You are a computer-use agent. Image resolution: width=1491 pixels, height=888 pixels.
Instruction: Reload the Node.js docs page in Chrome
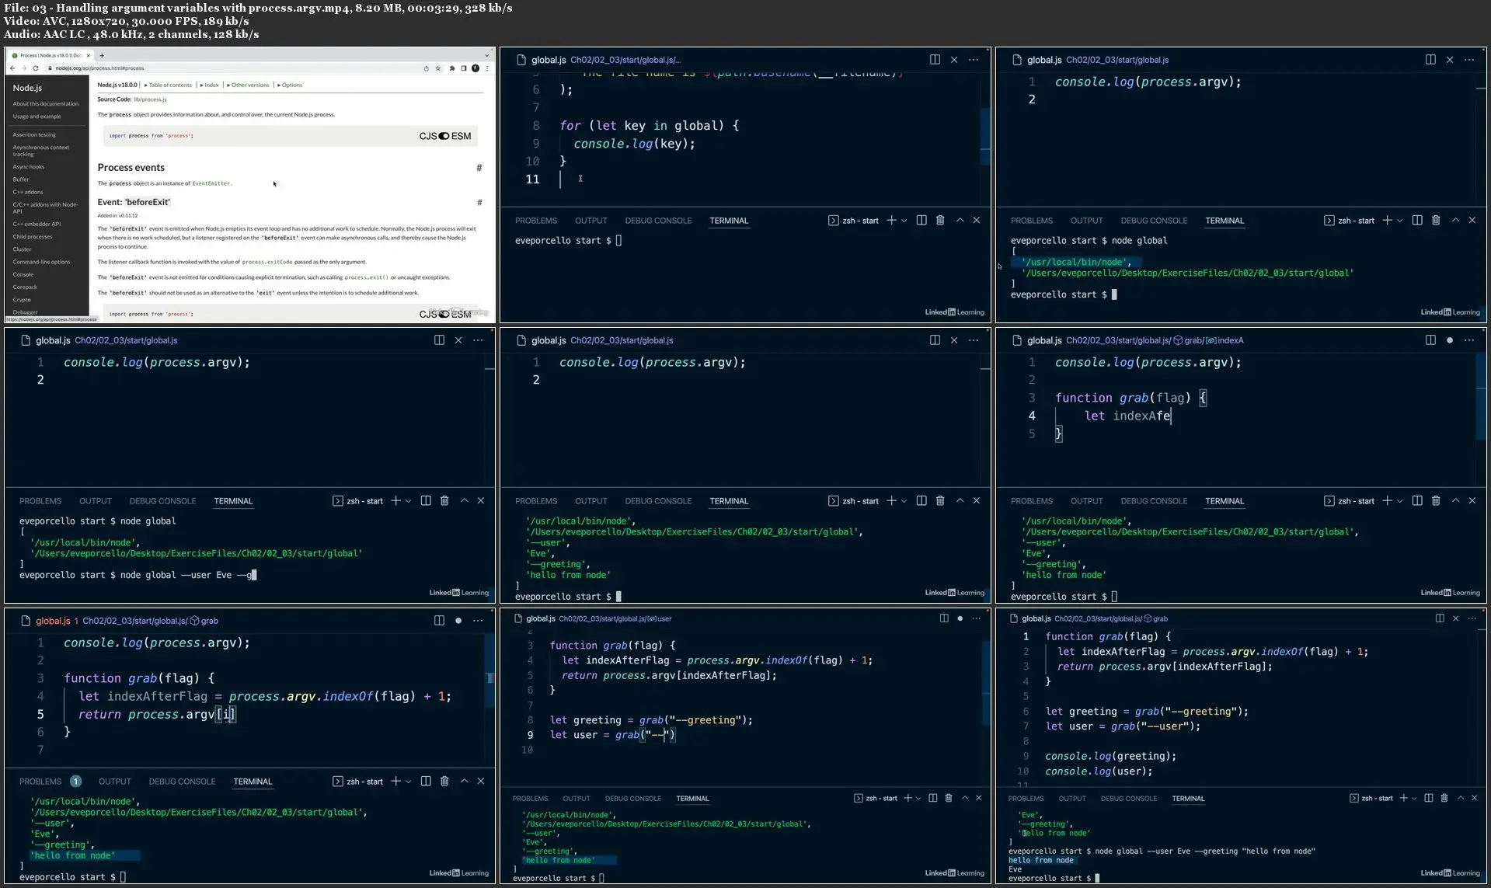pos(36,68)
